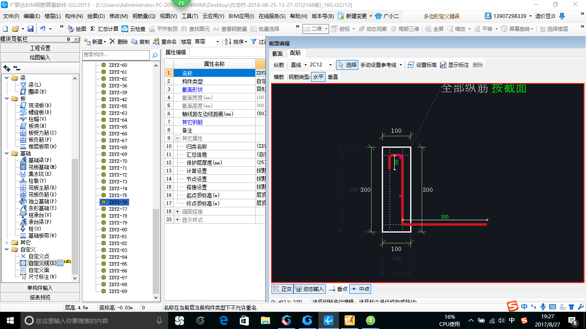Click the Save disk icon

click(30, 29)
